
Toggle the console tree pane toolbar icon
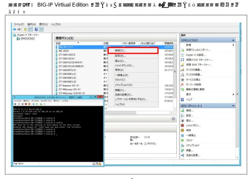click(x=30, y=29)
